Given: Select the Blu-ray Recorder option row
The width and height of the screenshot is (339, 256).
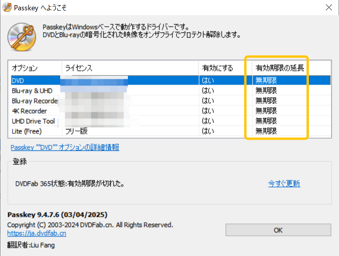Looking at the screenshot, I should (171, 101).
